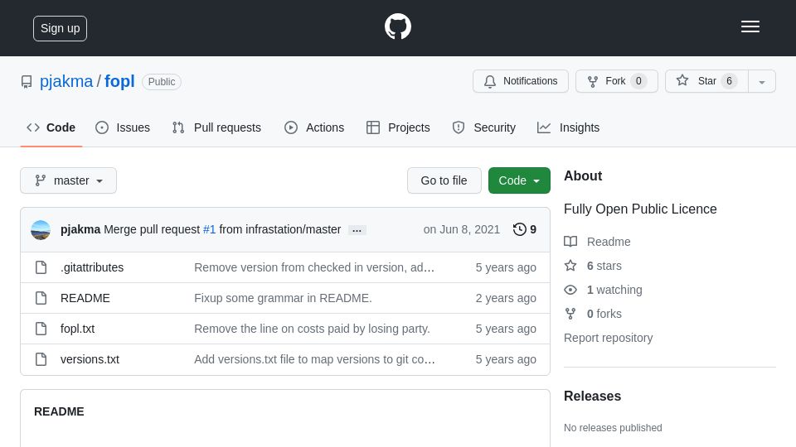Click pjakma's avatar thumbnail in commit row
The width and height of the screenshot is (796, 447).
point(41,229)
